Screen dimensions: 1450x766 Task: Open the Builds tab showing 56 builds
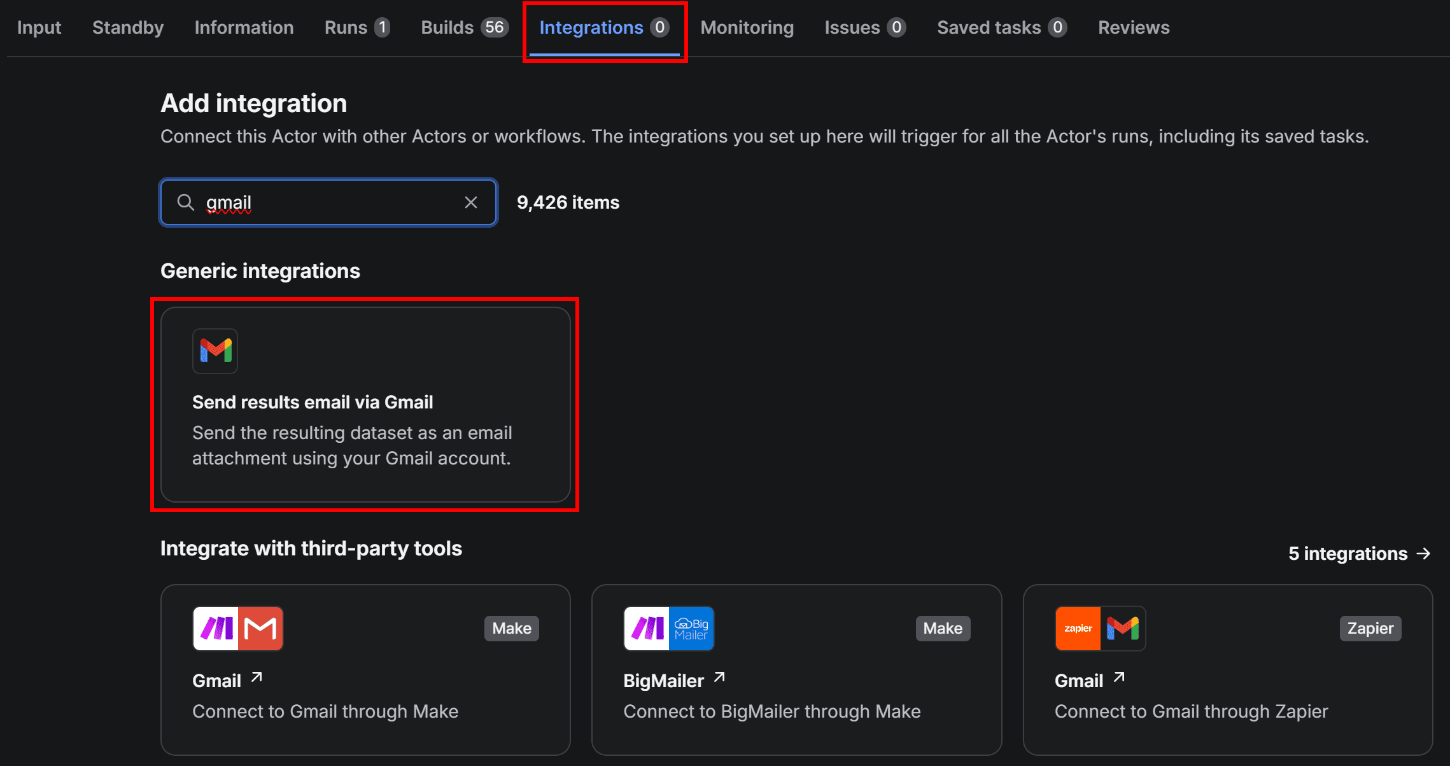coord(447,27)
